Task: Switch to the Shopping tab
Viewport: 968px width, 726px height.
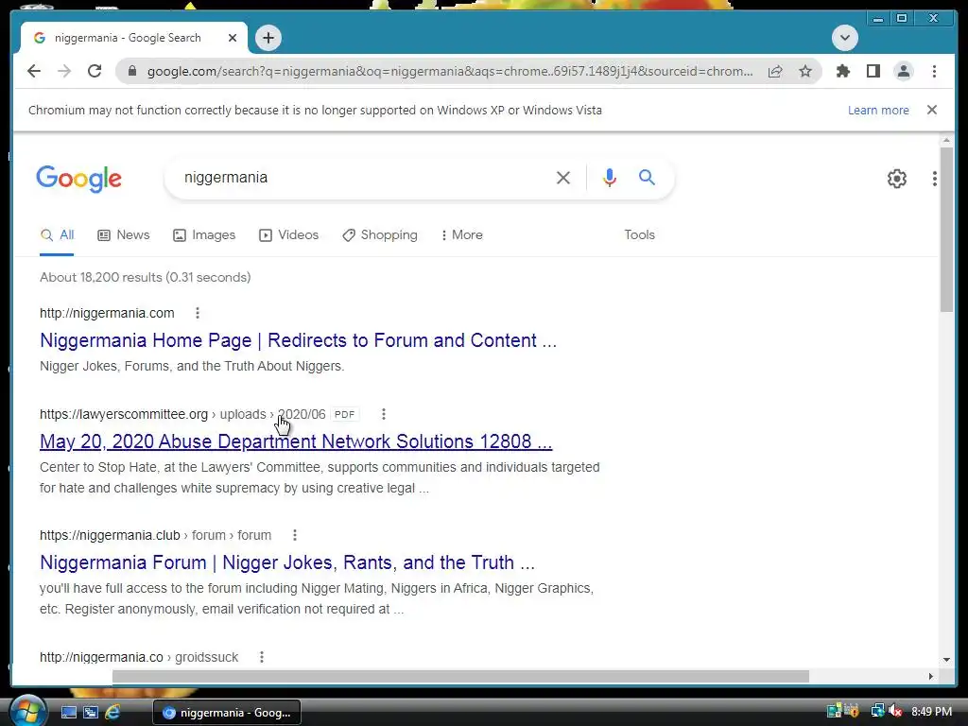Action: (380, 235)
